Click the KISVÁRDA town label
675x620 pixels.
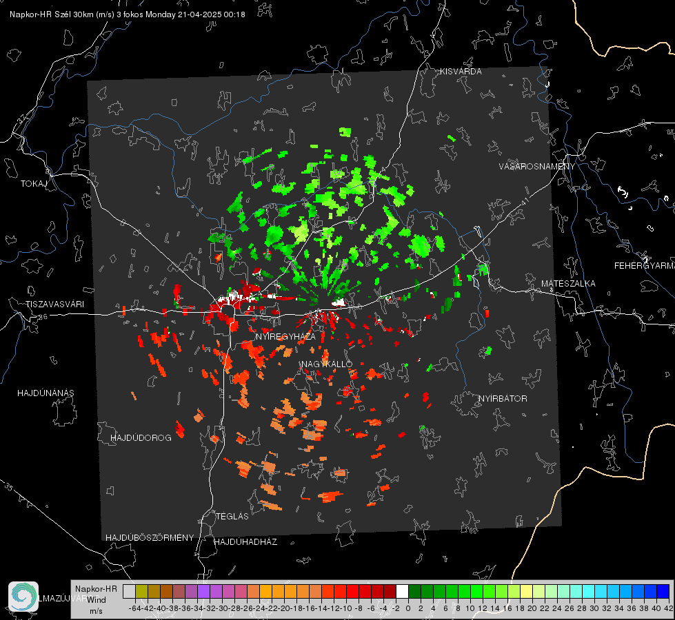click(461, 72)
